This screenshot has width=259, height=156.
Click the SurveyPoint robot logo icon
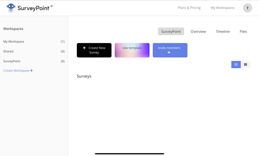11,8
